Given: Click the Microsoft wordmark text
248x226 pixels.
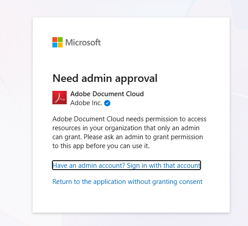Looking at the screenshot, I should pos(83,43).
